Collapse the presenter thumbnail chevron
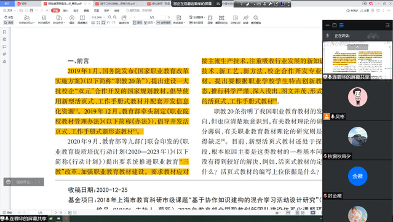This screenshot has width=393, height=222. pos(357,47)
